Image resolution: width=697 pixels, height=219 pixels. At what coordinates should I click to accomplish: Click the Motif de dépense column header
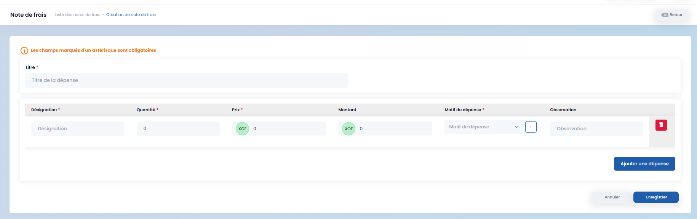coord(463,110)
